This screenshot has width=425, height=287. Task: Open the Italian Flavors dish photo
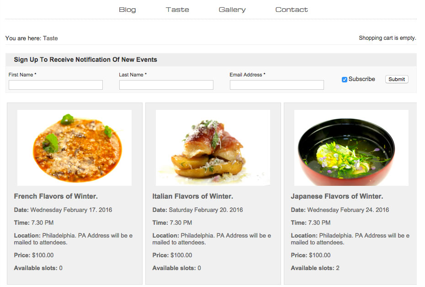pos(213,148)
